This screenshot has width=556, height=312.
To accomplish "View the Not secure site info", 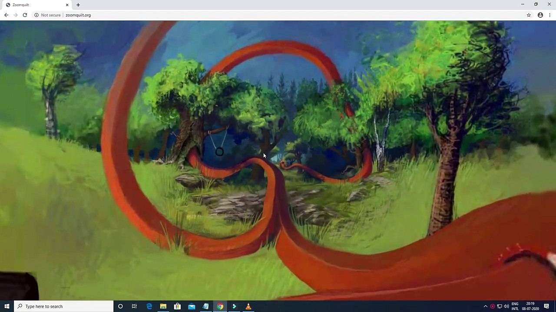I will pos(47,15).
